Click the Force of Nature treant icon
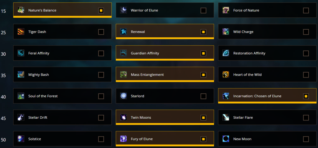The height and width of the screenshot is (148, 318). (226, 10)
